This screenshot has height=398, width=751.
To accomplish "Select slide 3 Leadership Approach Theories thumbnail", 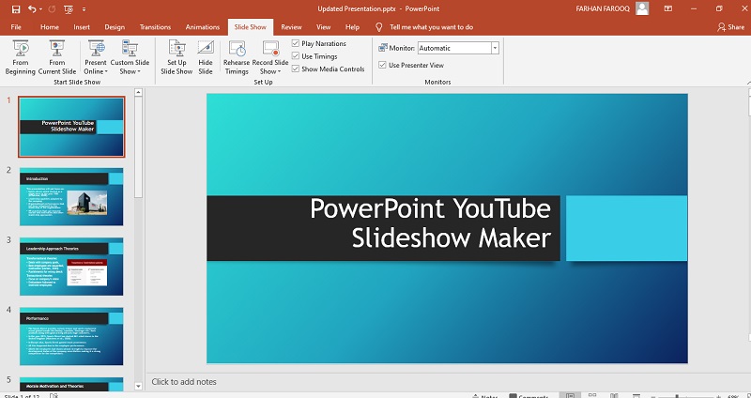I will [71, 267].
